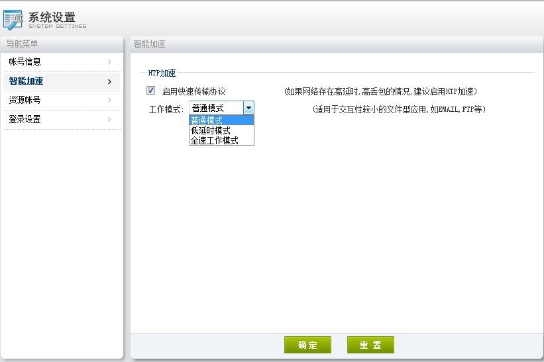Screen dimensions: 544x362
Task: Collapse the 工作模式 dropdown via its arrow
Action: coord(248,108)
